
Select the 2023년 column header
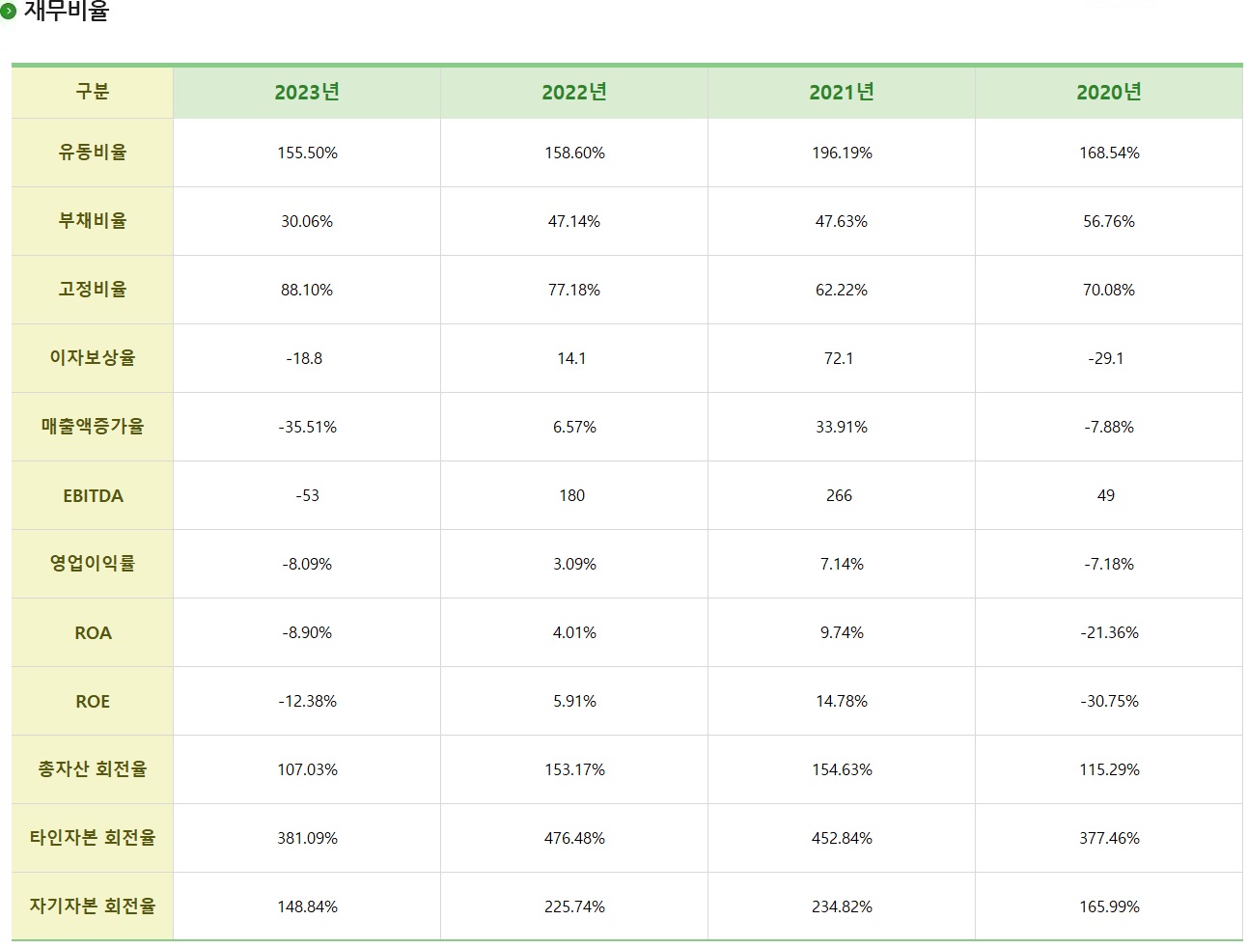coord(307,93)
